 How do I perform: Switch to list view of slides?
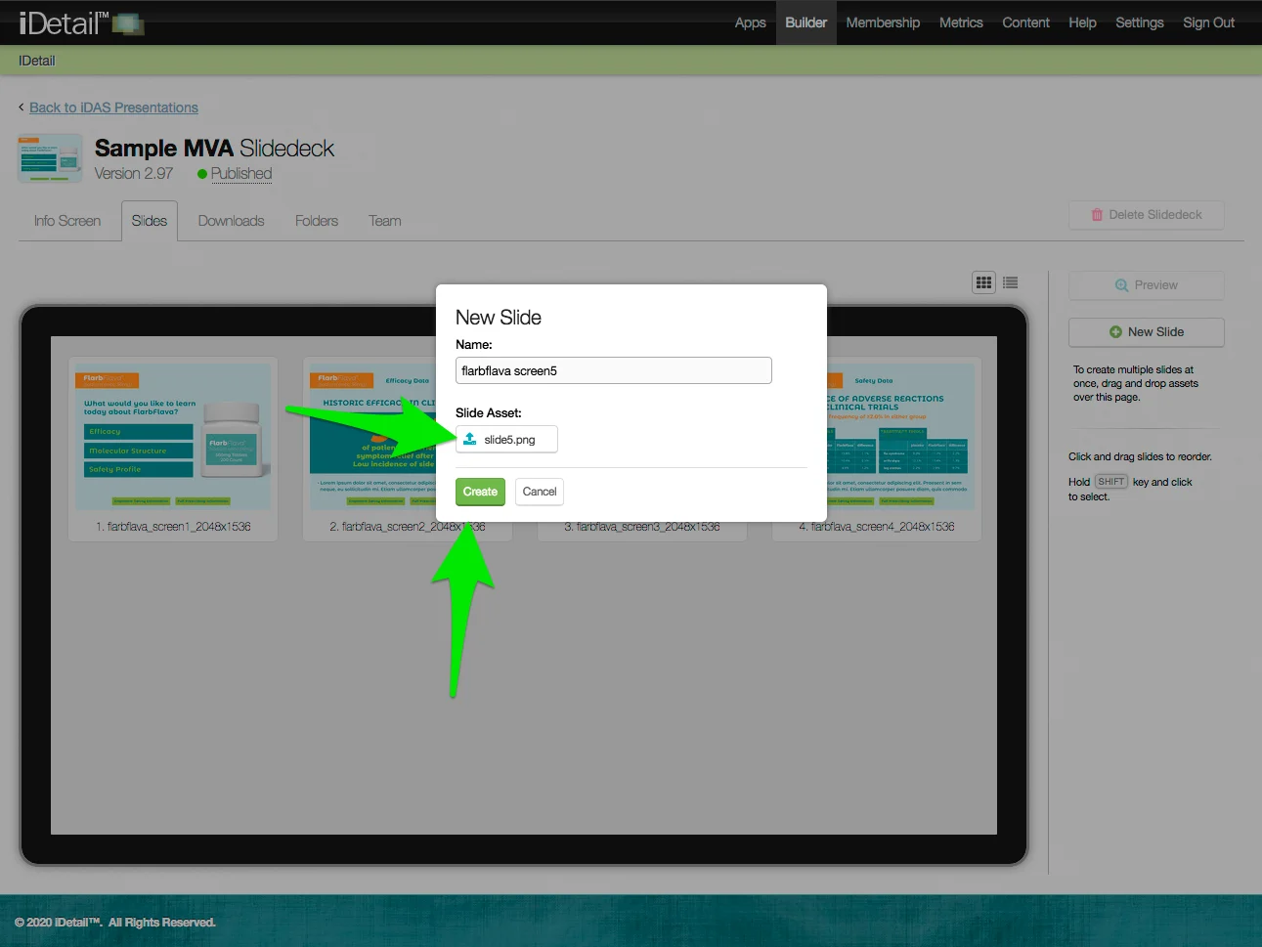[1011, 282]
